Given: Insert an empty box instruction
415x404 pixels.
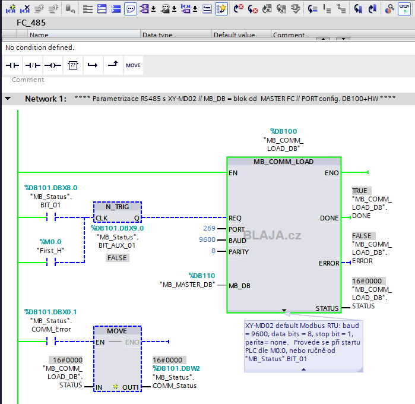Looking at the screenshot, I should [x=73, y=65].
